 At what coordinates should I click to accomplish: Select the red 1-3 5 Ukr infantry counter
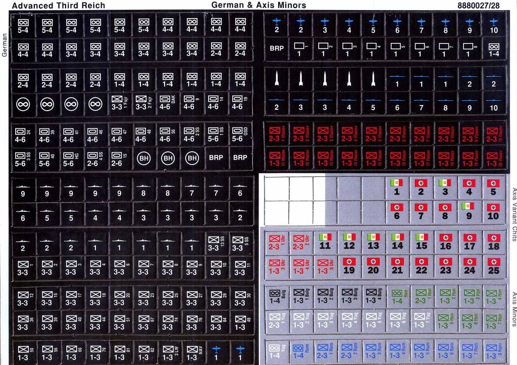pyautogui.click(x=325, y=266)
